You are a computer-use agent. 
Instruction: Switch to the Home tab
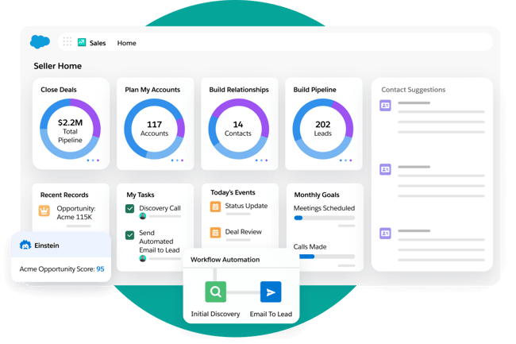click(127, 43)
